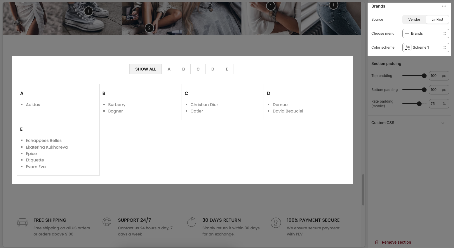Open the Evam Eva brand link
454x248 pixels.
(x=36, y=167)
